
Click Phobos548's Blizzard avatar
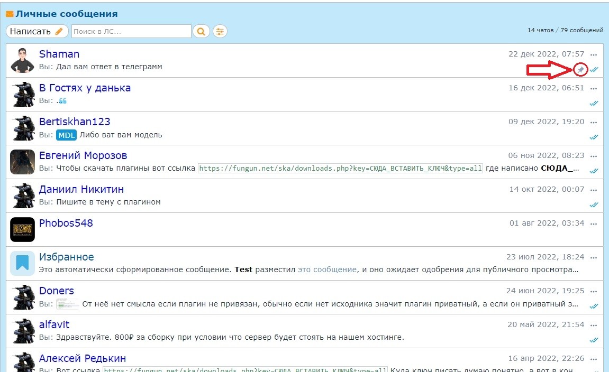[22, 229]
